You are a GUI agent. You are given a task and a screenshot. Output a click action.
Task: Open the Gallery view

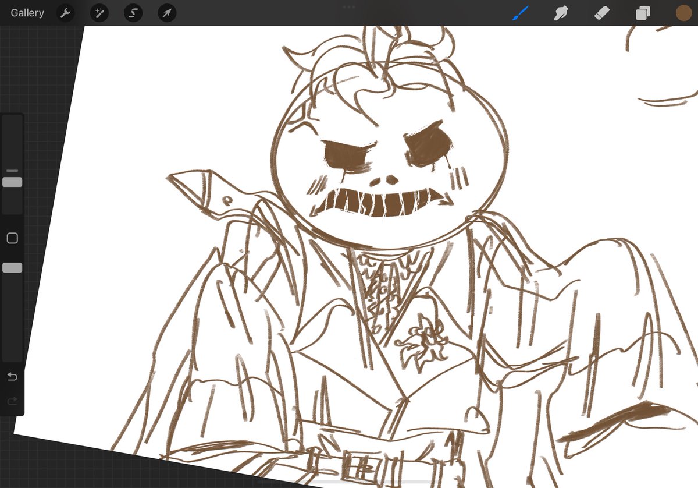point(27,13)
